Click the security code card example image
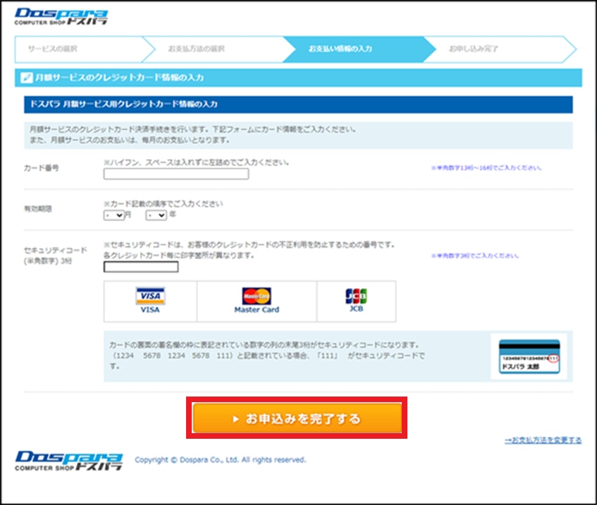597x505 pixels. [x=529, y=356]
